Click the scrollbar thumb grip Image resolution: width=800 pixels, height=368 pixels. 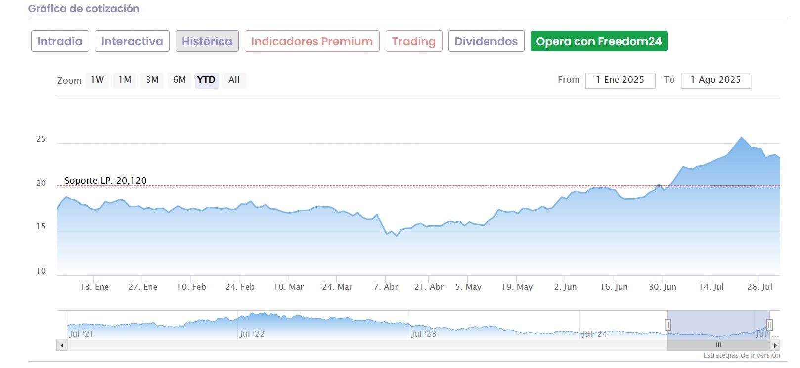[x=718, y=345]
